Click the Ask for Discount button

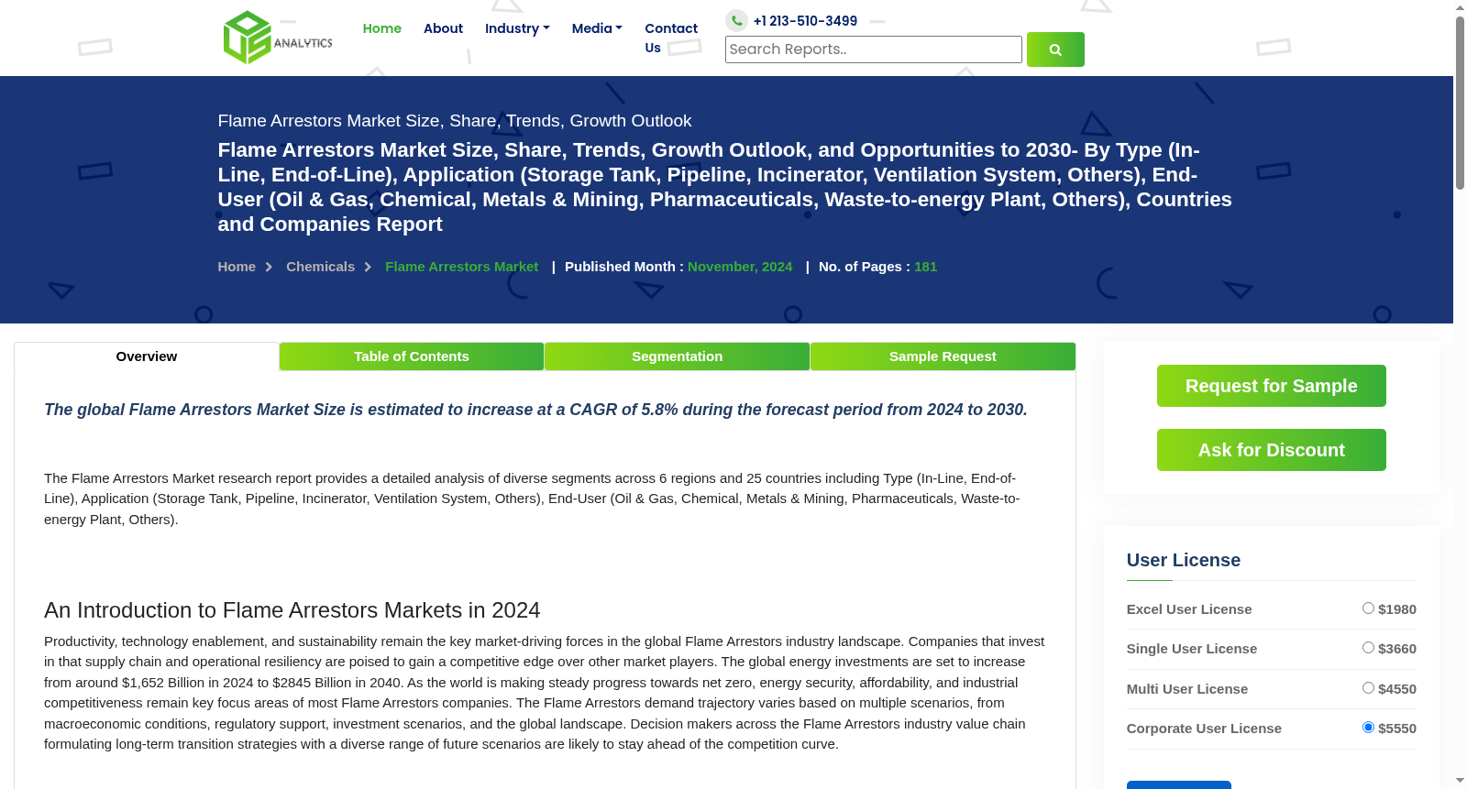(1272, 450)
